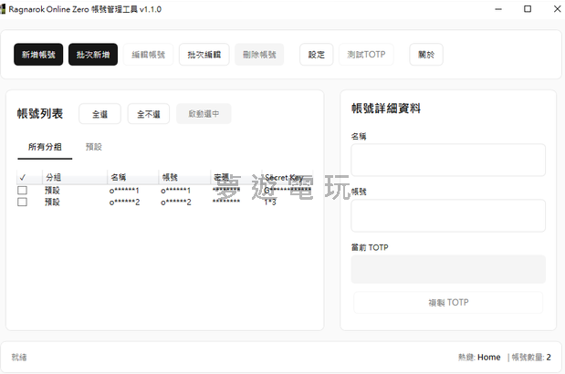
Task: Switch to the 預設 group tab
Action: (x=93, y=147)
